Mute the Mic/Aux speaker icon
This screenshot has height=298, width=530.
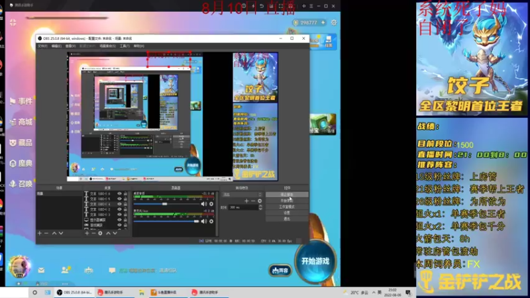pyautogui.click(x=204, y=221)
